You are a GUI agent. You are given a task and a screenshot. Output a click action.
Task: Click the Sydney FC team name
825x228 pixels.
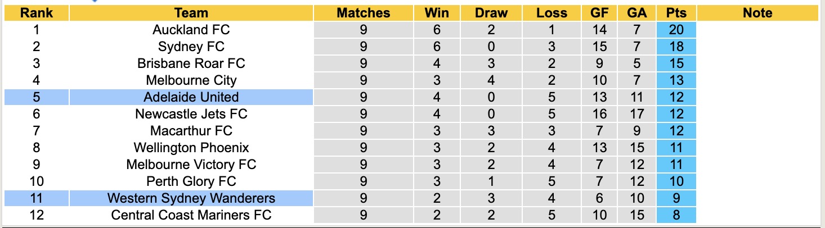point(191,47)
